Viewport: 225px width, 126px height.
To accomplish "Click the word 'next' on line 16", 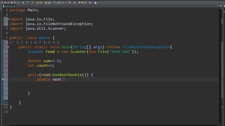I will (x=57, y=79).
